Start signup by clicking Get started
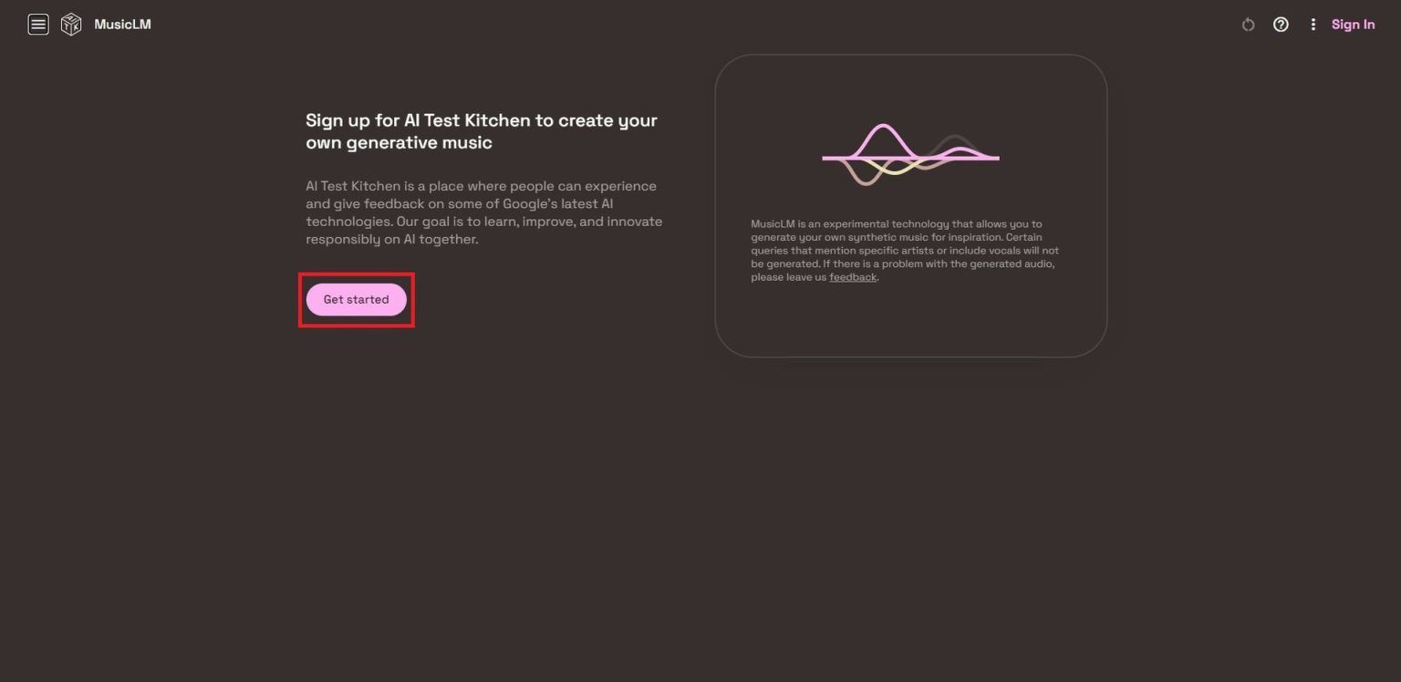Viewport: 1401px width, 682px height. click(356, 299)
